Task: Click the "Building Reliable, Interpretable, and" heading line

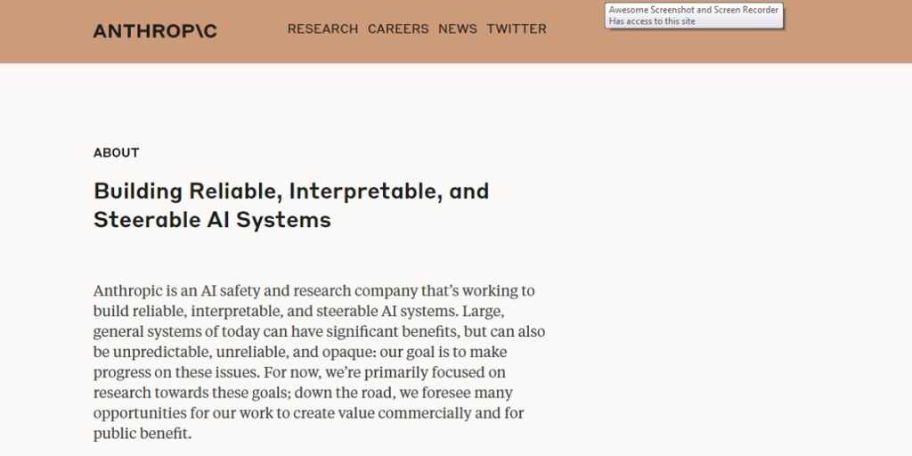Action: pyautogui.click(x=291, y=191)
